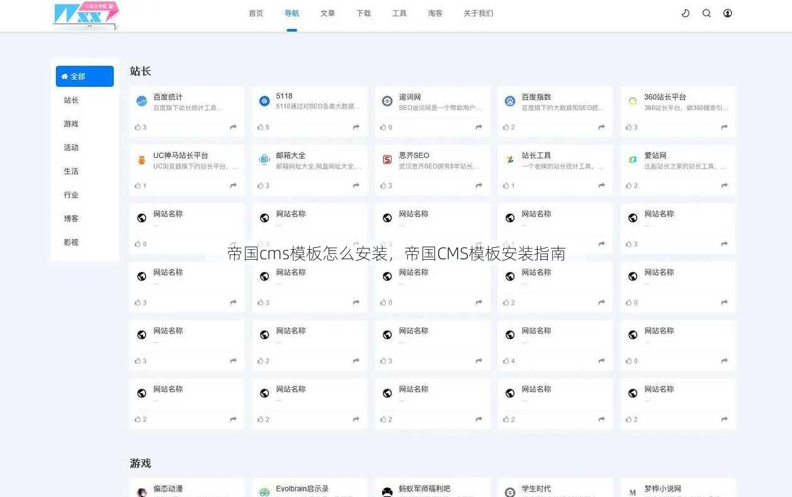This screenshot has height=497, width=792.
Task: Select 生活 sidebar category
Action: tap(71, 171)
